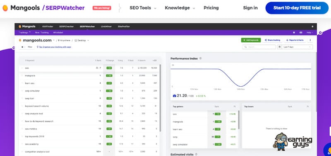Viewport: 331px width, 156px height.
Task: Toggle the Filter switch
Action: click(x=23, y=47)
